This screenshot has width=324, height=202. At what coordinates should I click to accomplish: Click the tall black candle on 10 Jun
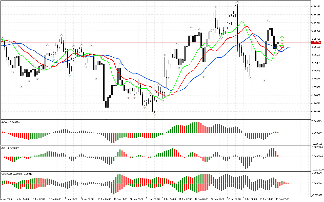pos(104,82)
